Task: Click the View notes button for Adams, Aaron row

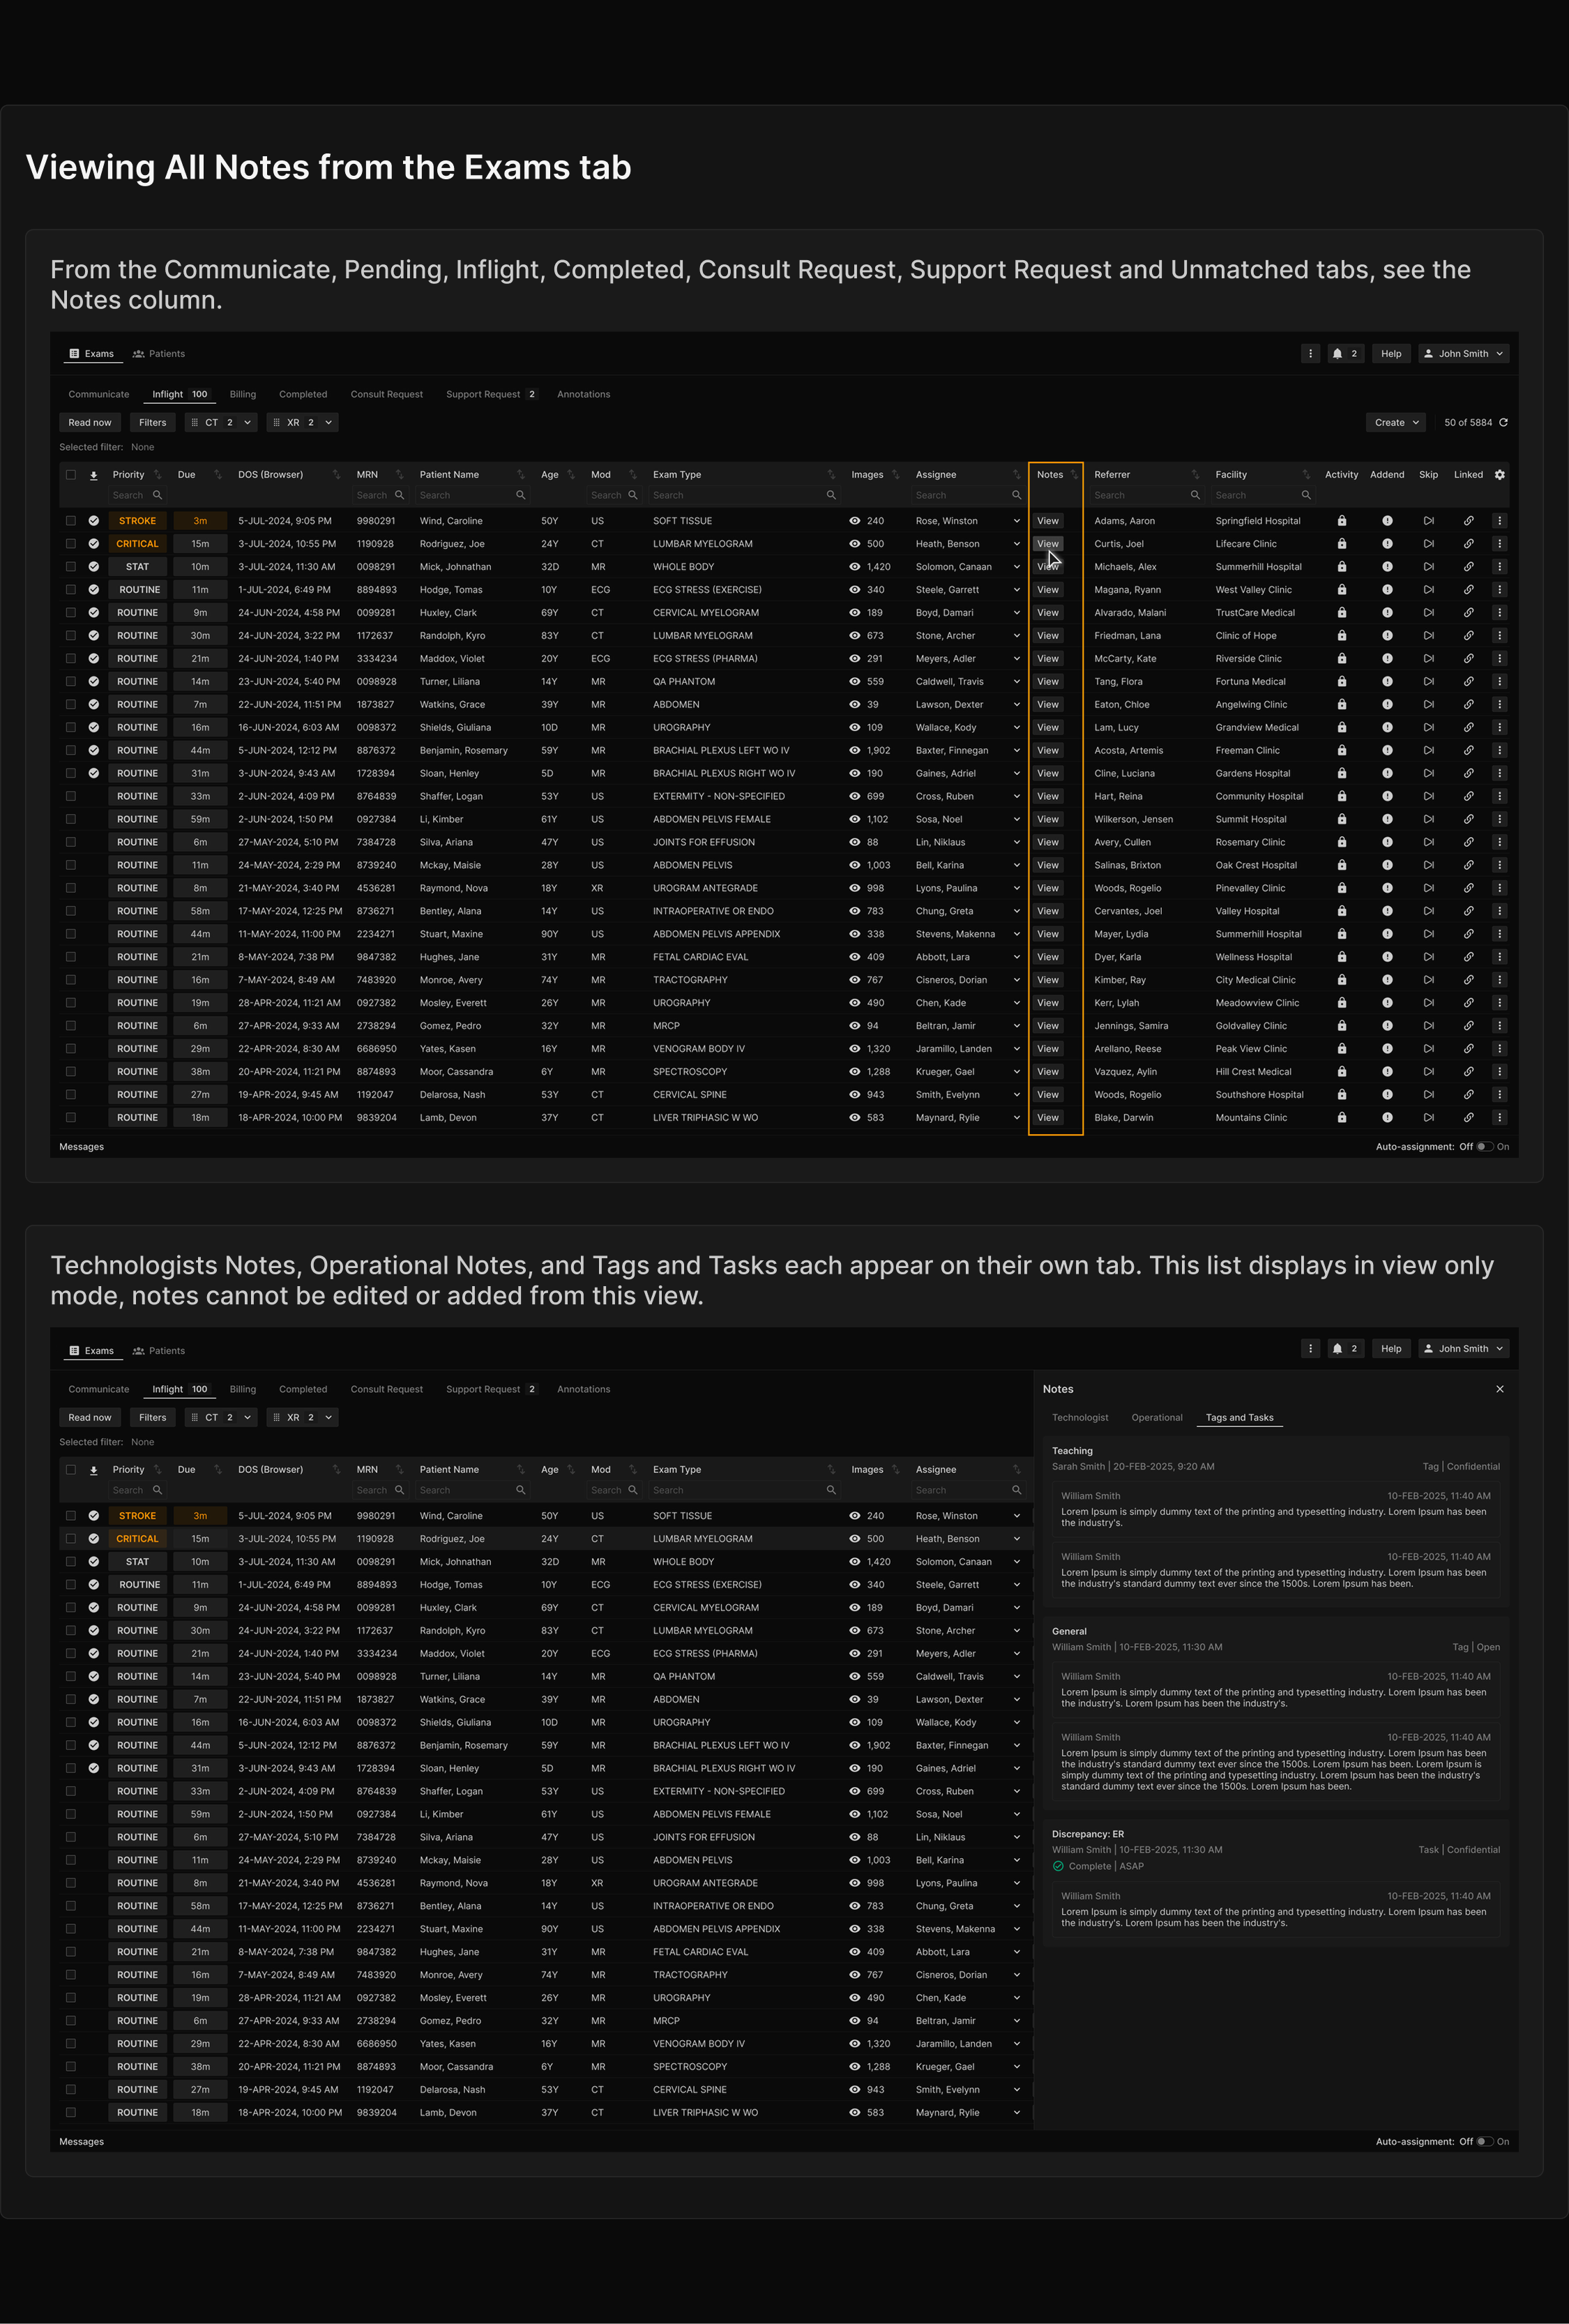Action: pyautogui.click(x=1047, y=521)
